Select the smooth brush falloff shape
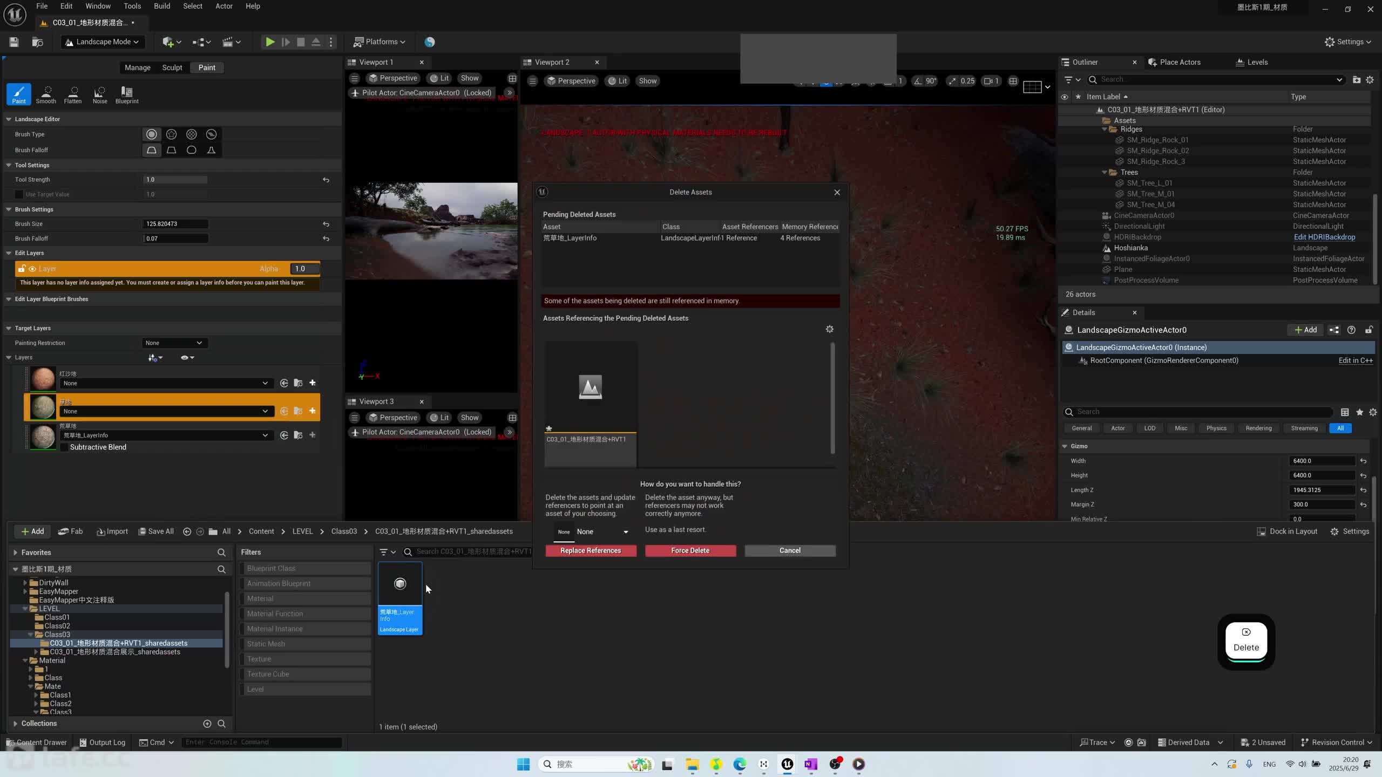This screenshot has width=1382, height=777. tap(152, 150)
